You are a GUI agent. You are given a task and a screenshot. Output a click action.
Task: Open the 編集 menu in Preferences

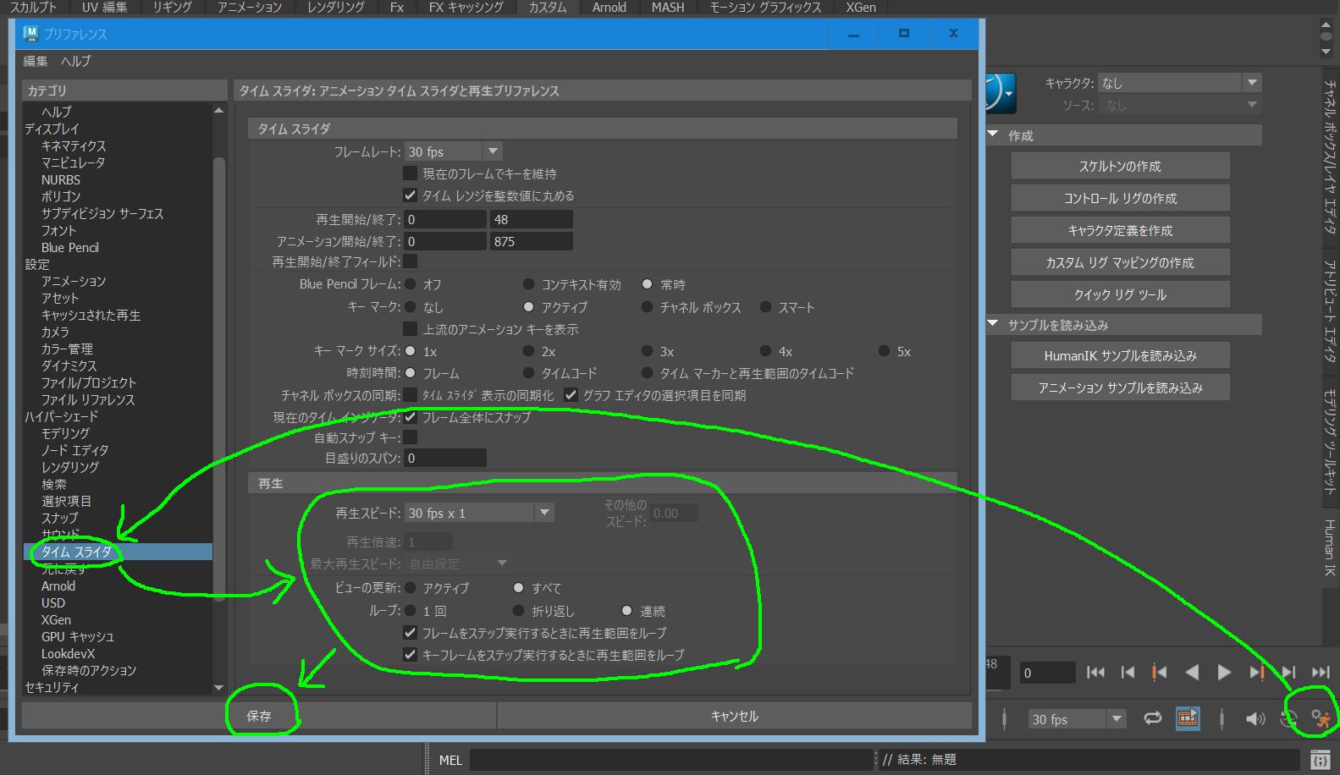(x=36, y=61)
